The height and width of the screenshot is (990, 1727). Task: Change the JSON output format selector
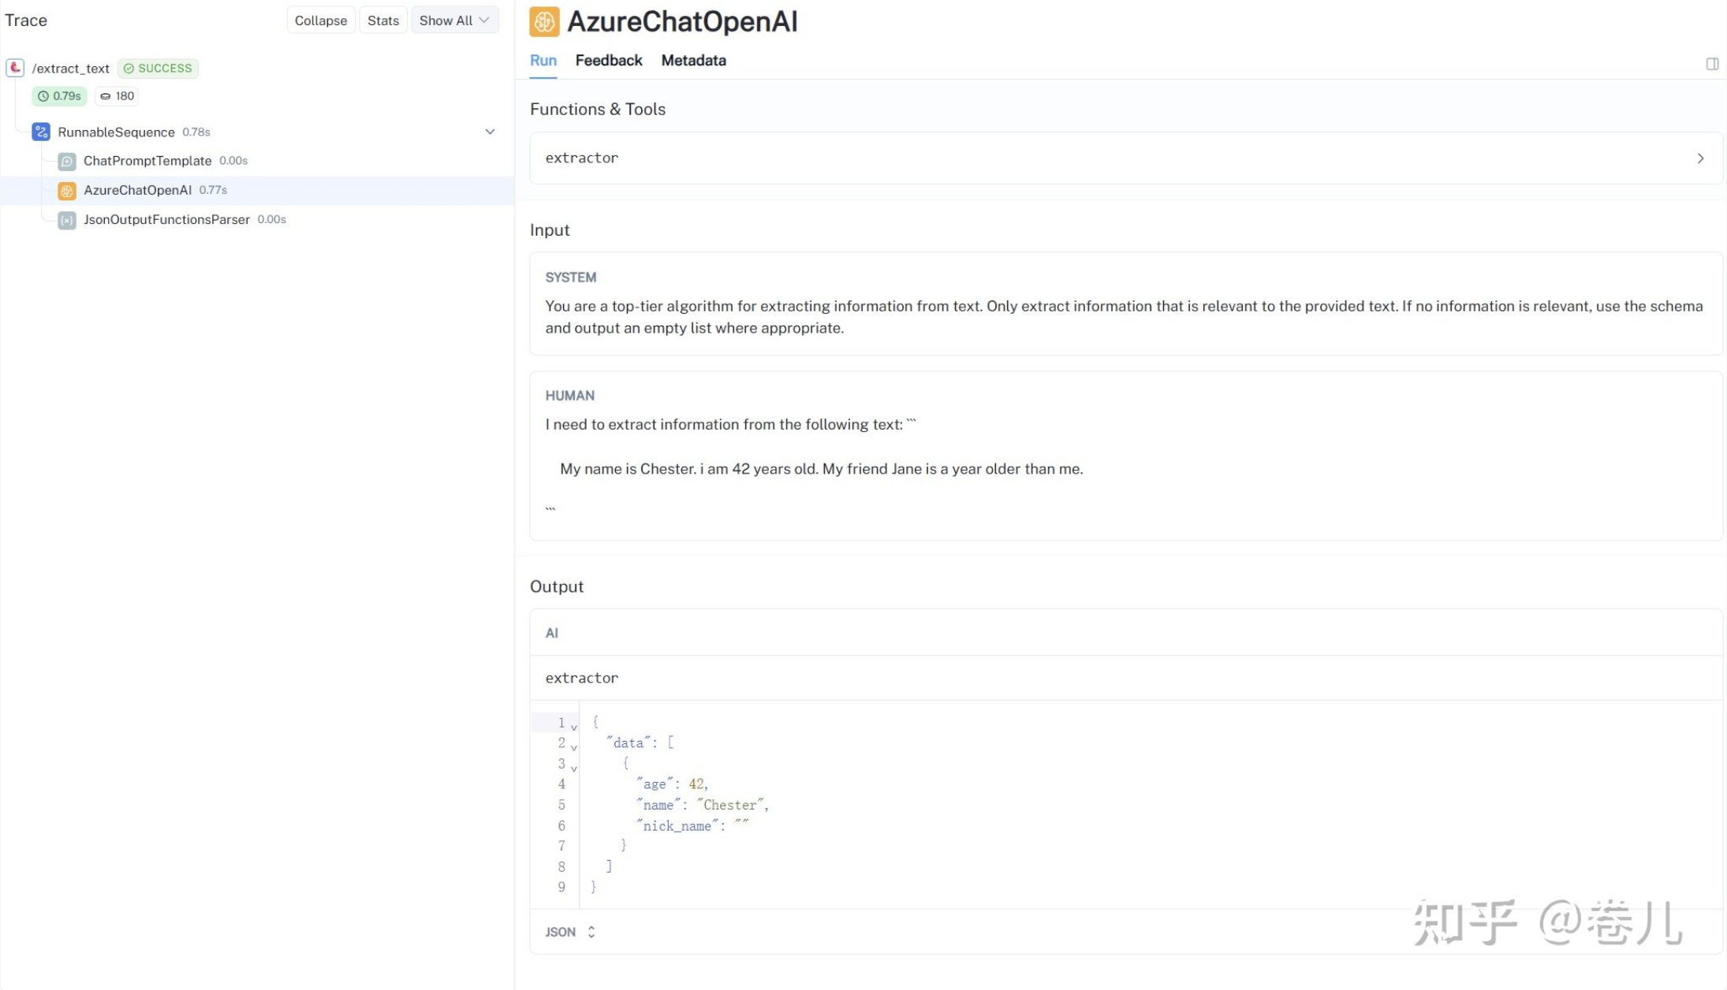click(569, 932)
